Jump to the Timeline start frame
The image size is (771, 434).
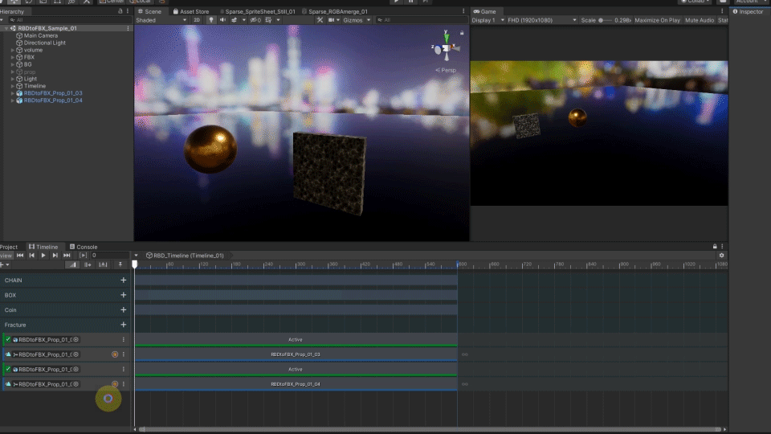(20, 255)
